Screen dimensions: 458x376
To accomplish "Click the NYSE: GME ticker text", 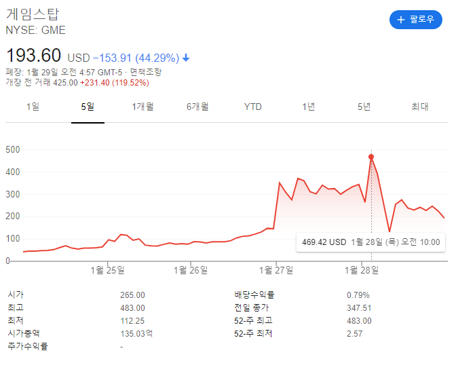I will [36, 30].
